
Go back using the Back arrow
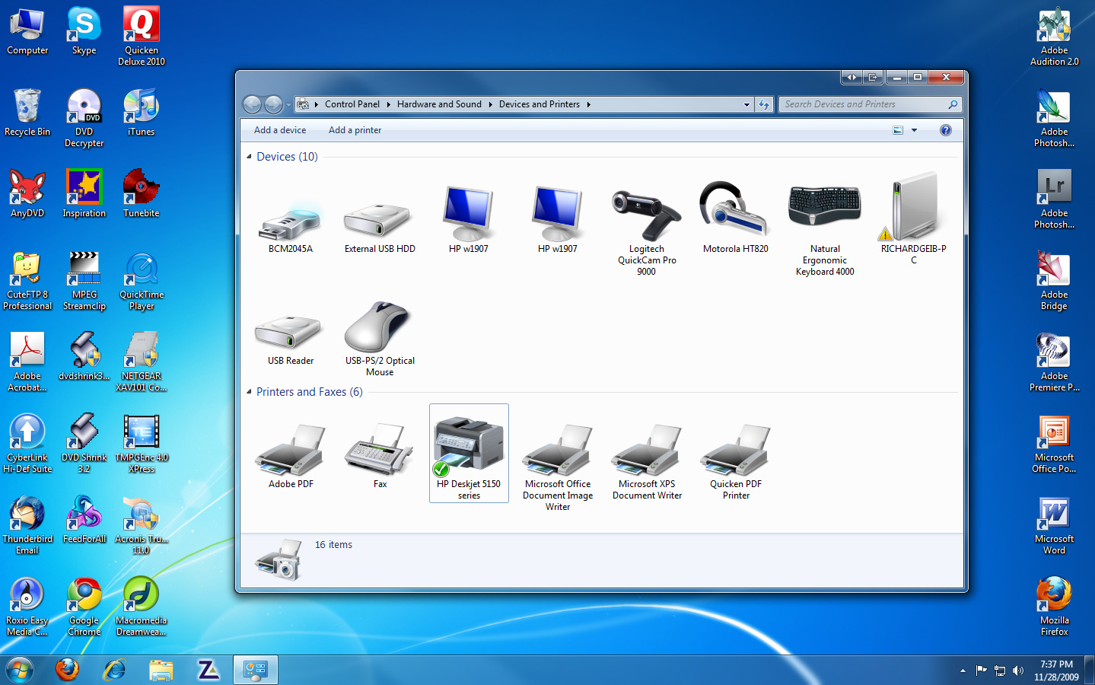[252, 104]
